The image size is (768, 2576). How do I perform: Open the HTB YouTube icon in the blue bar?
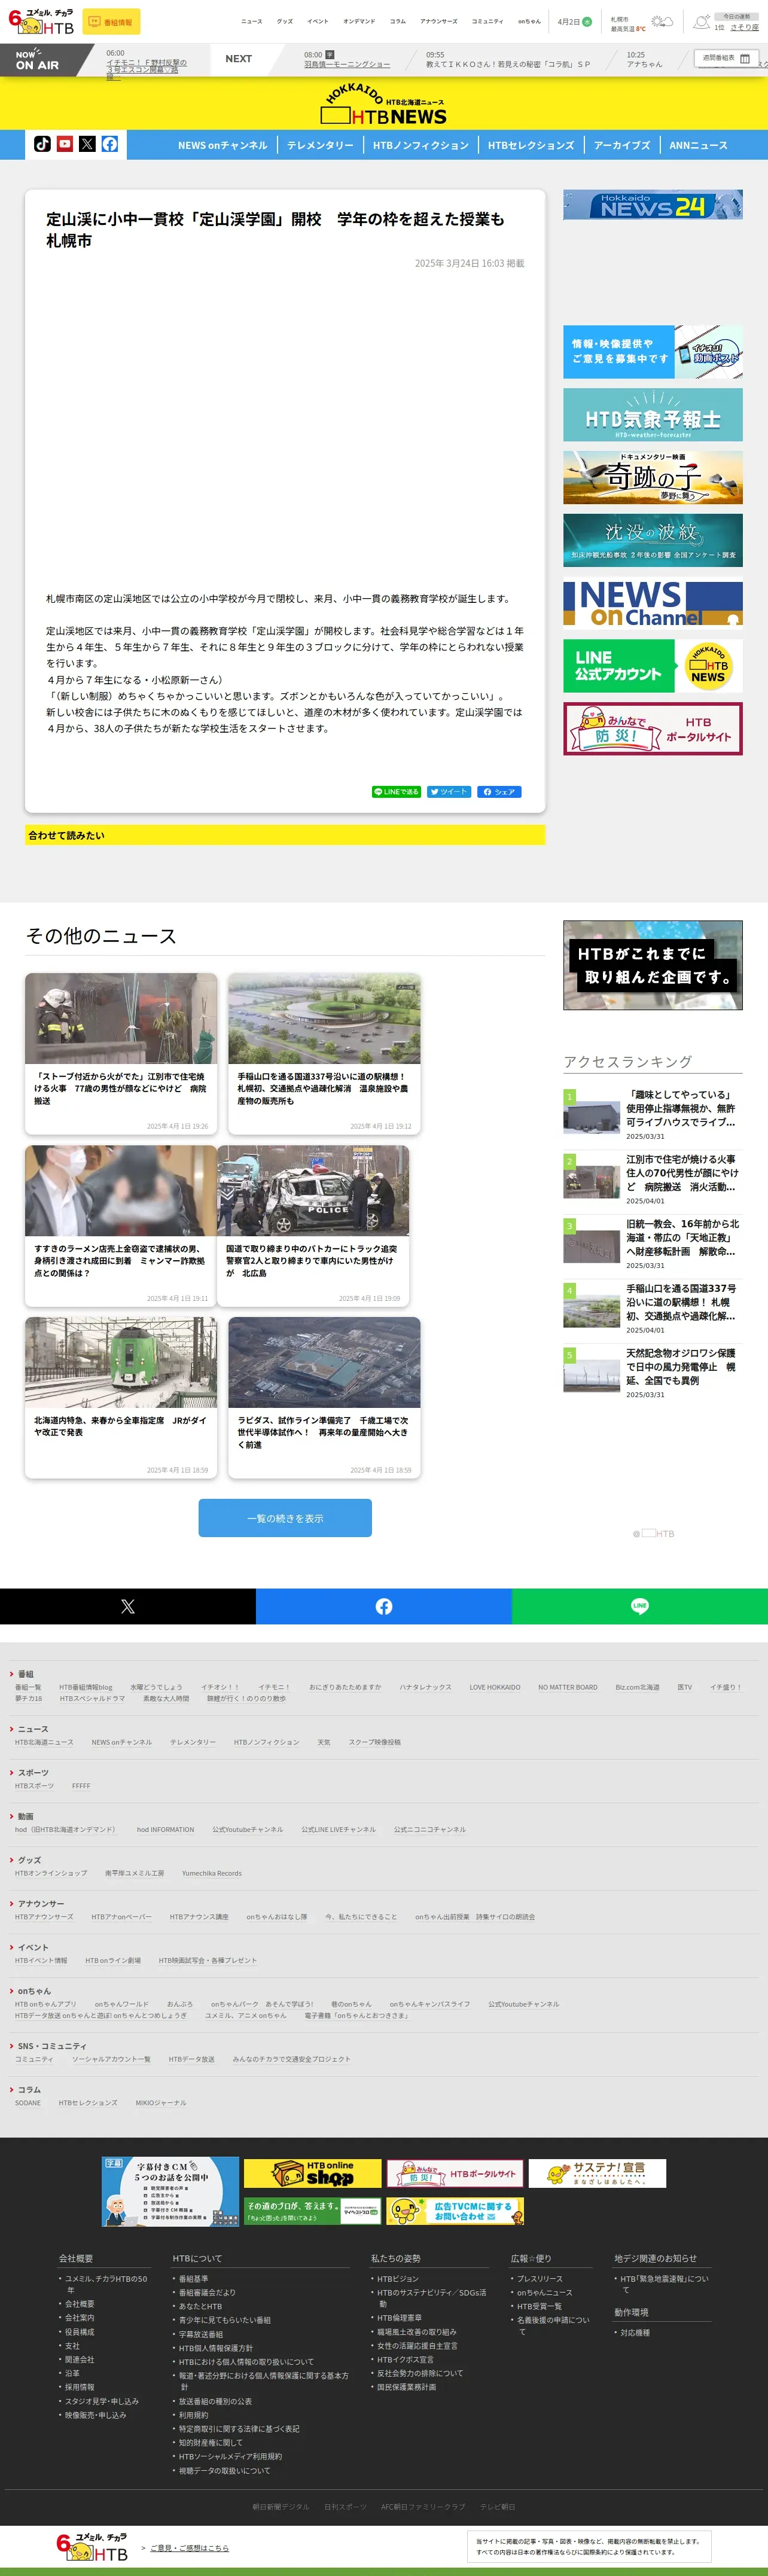coord(65,144)
